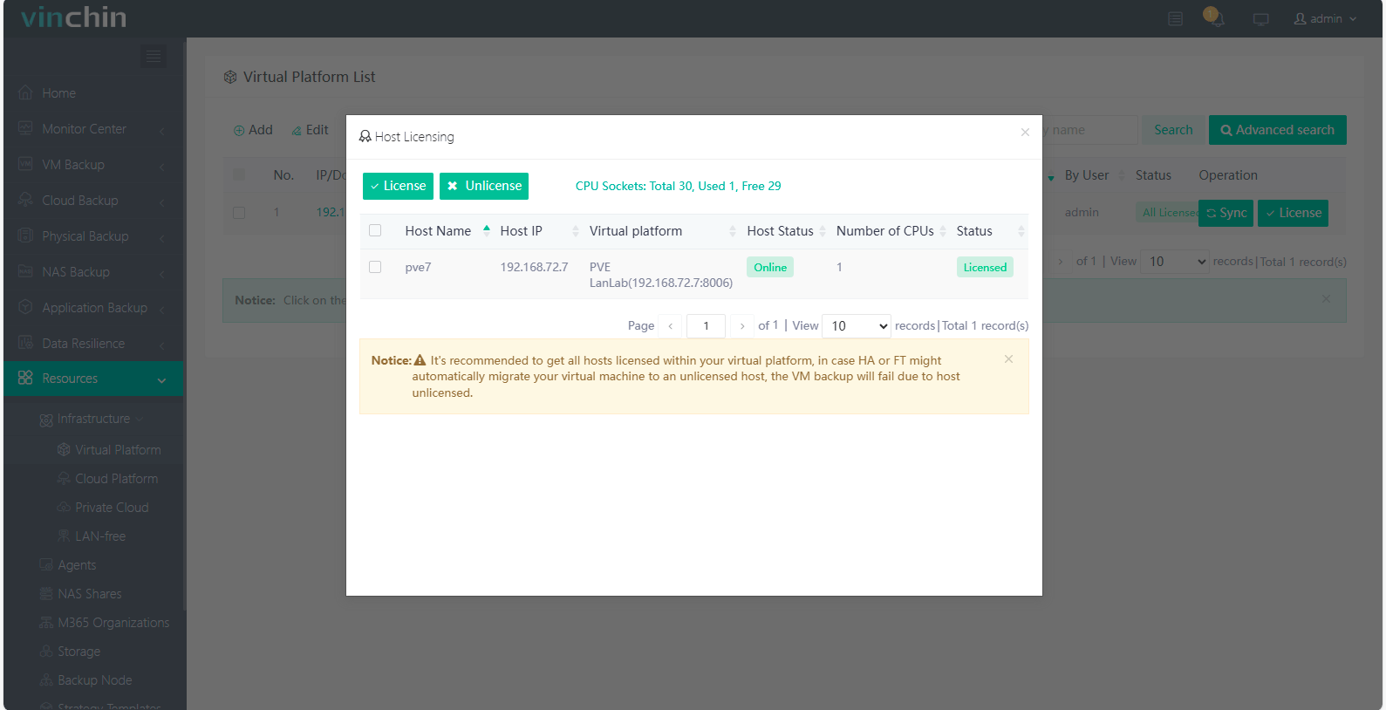
Task: Collapse the Infrastructure submenu
Action: point(93,419)
